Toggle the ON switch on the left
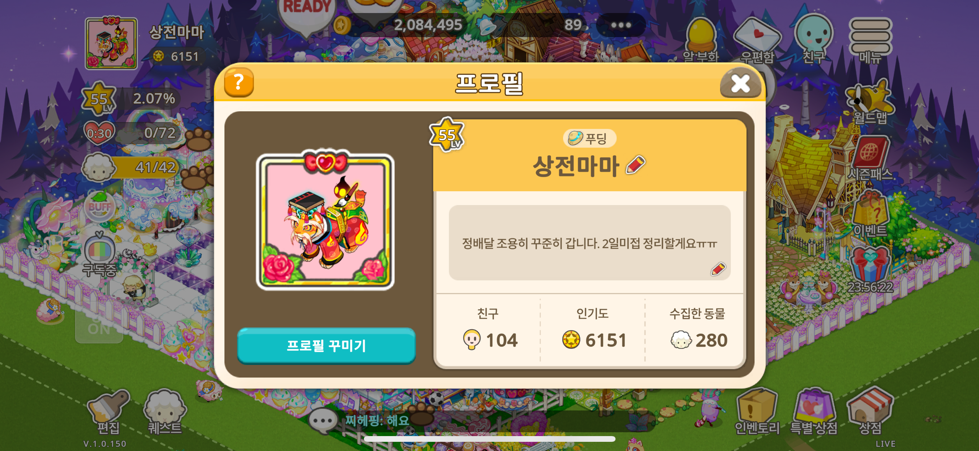The width and height of the screenshot is (979, 451). click(99, 328)
